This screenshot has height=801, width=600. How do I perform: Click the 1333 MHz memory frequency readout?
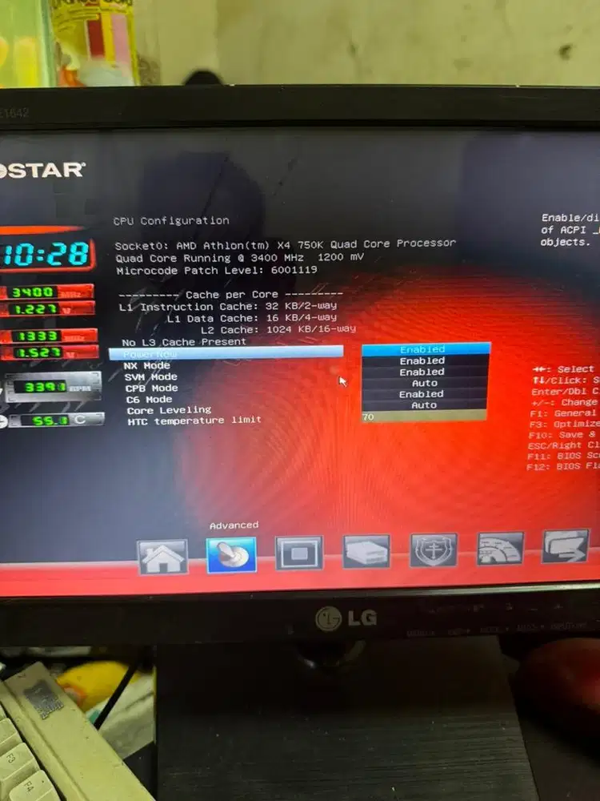(49, 336)
